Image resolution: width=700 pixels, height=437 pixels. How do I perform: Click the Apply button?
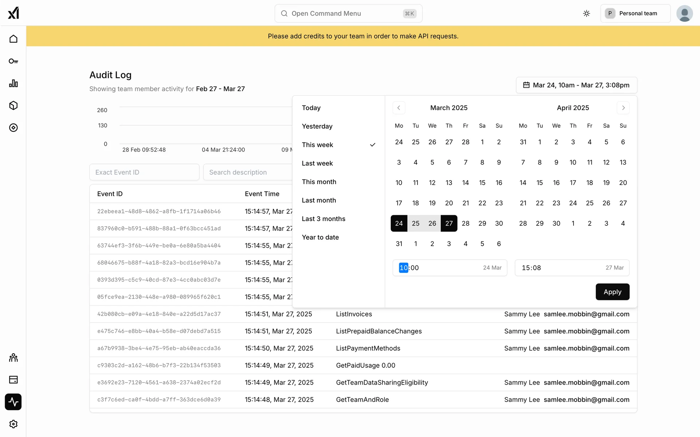[612, 292]
